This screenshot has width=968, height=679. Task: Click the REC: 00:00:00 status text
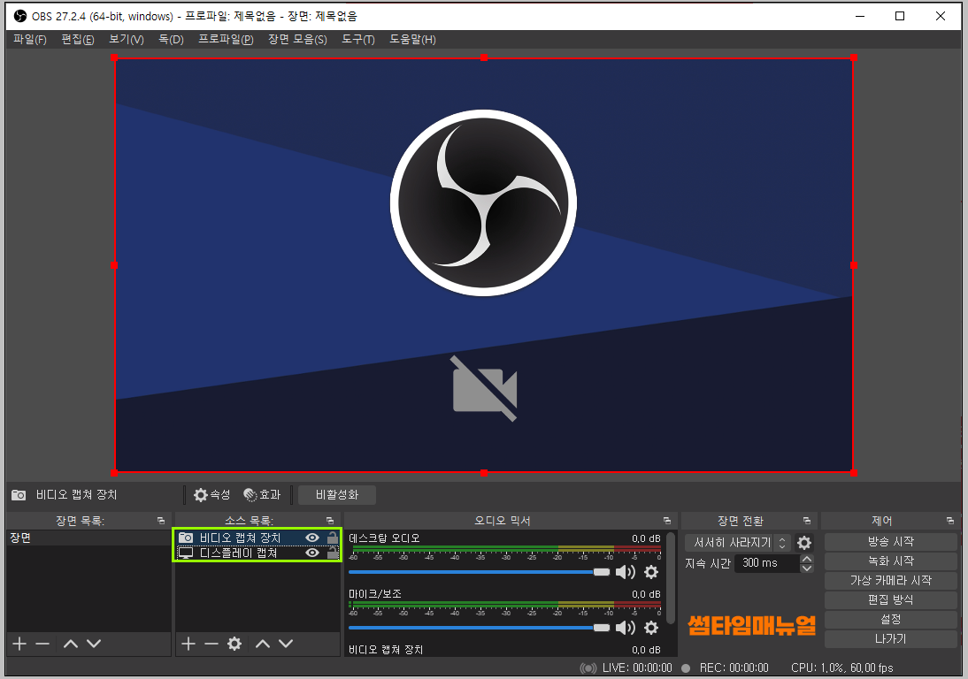click(734, 668)
